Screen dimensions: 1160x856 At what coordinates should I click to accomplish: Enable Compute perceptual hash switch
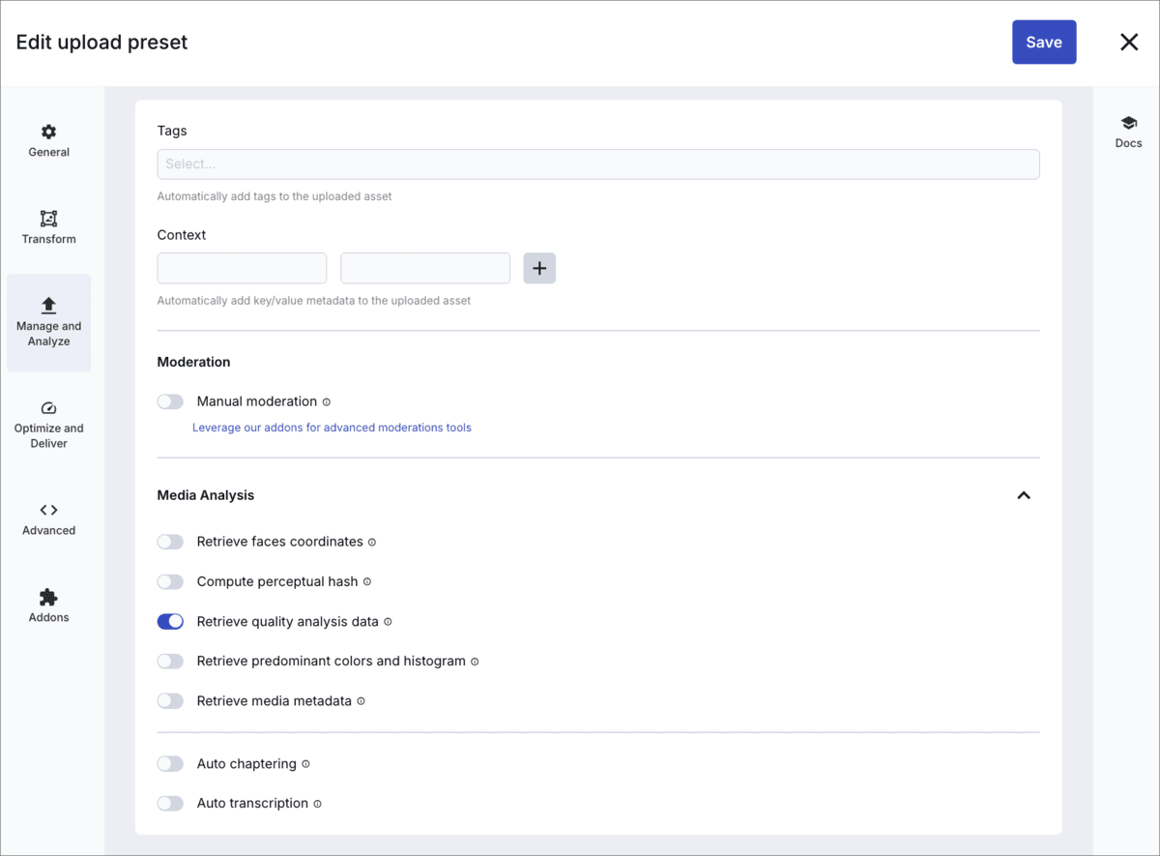pos(170,581)
